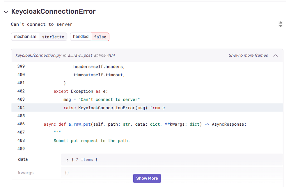The width and height of the screenshot is (291, 187).
Task: Click the a_raw_post function name
Action: [80, 55]
